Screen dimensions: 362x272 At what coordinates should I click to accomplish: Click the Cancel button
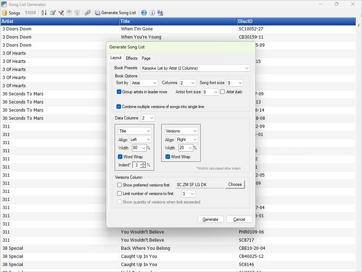239,219
